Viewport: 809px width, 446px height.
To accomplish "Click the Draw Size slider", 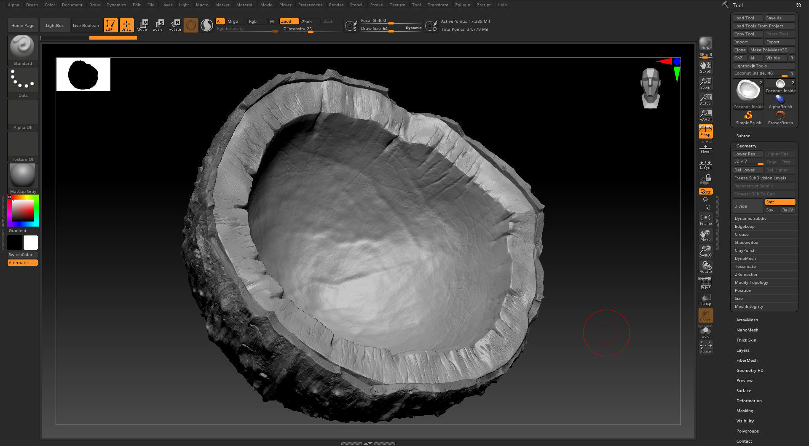I will tap(391, 29).
